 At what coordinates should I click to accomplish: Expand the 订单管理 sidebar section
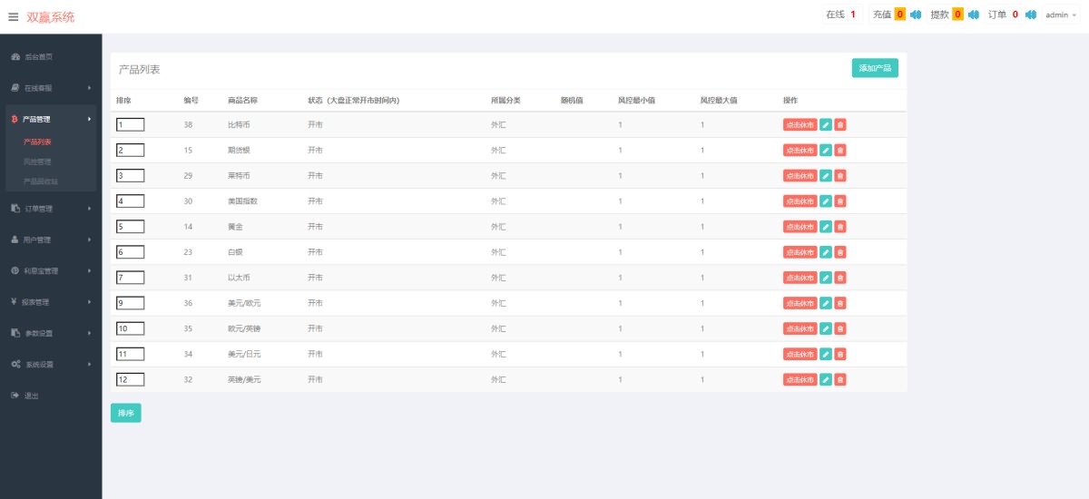tap(51, 209)
